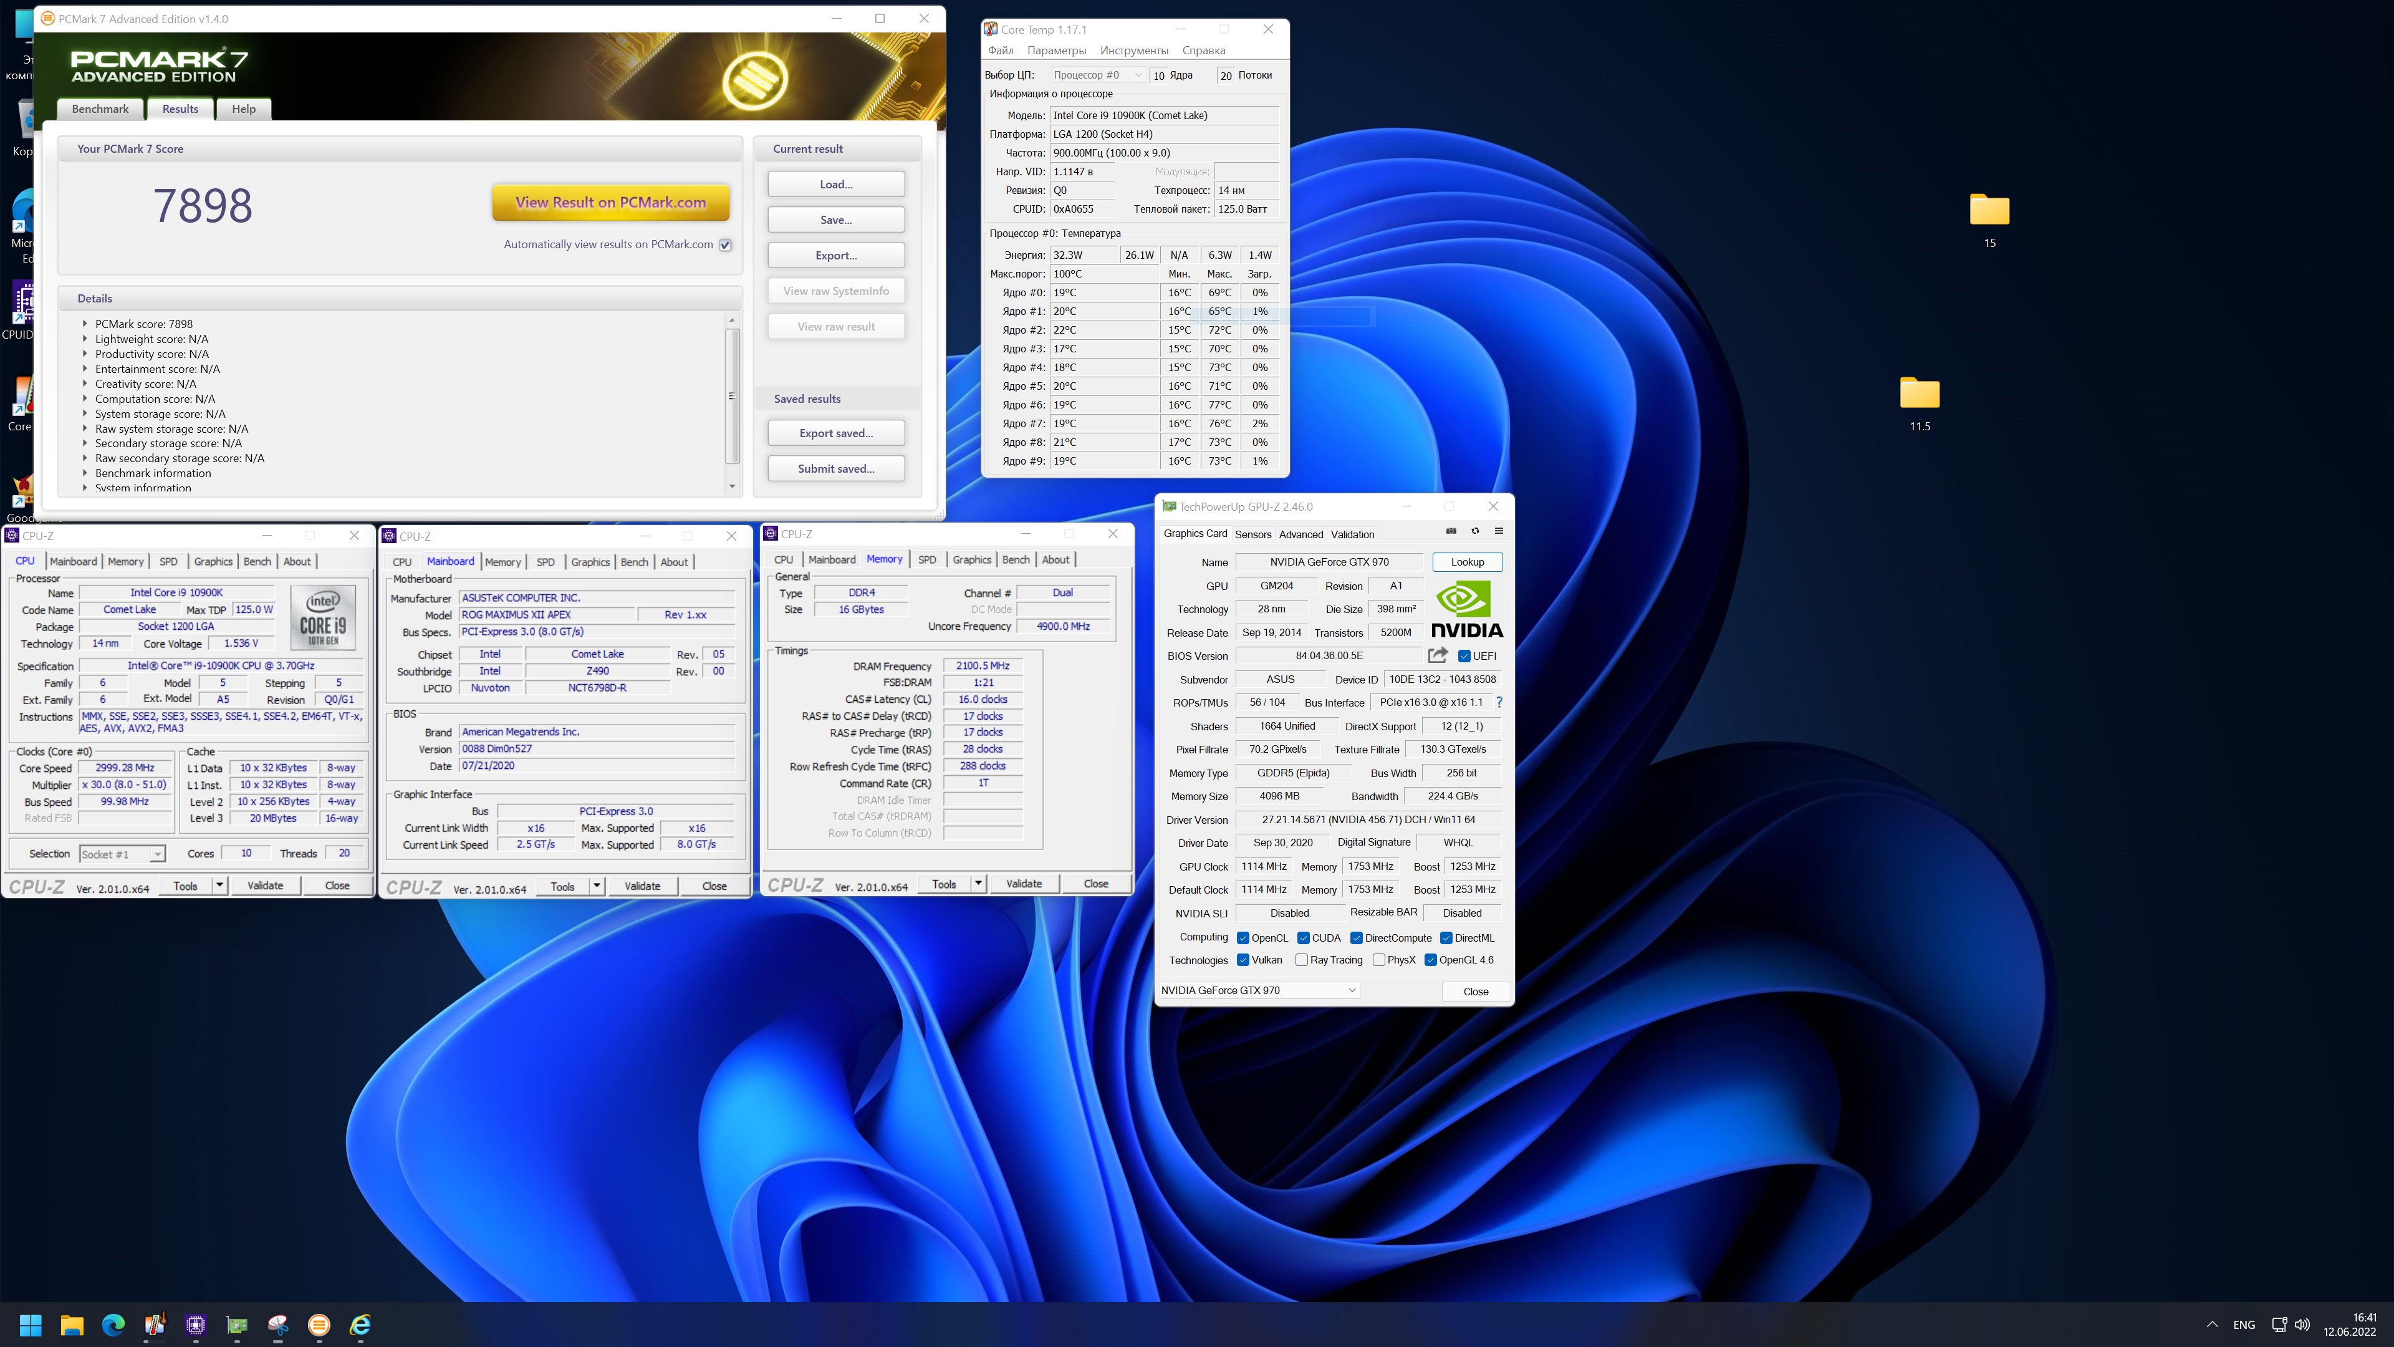
Task: Switch to the Benchmark tab in PCMark 7
Action: tap(100, 109)
